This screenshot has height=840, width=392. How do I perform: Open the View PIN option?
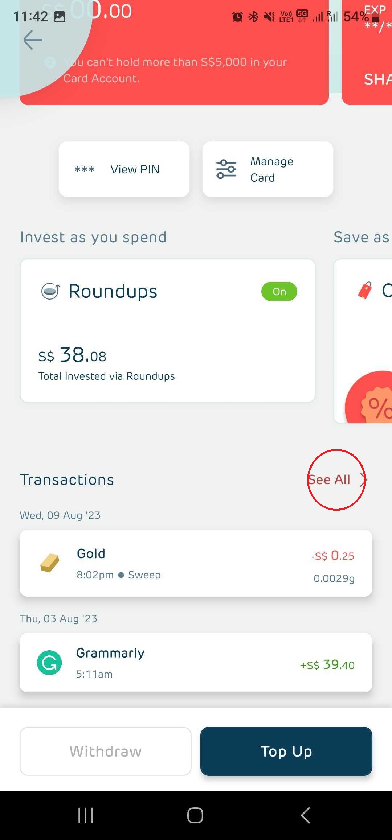click(x=124, y=169)
